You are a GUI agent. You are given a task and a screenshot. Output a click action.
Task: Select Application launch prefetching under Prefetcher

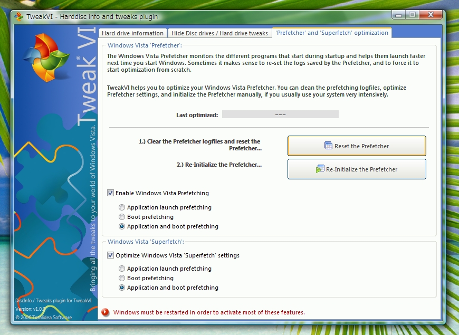coord(122,207)
